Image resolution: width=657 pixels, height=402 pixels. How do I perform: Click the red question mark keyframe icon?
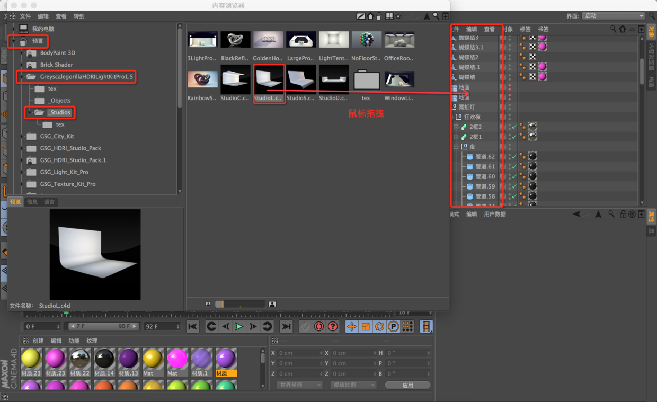click(x=332, y=327)
